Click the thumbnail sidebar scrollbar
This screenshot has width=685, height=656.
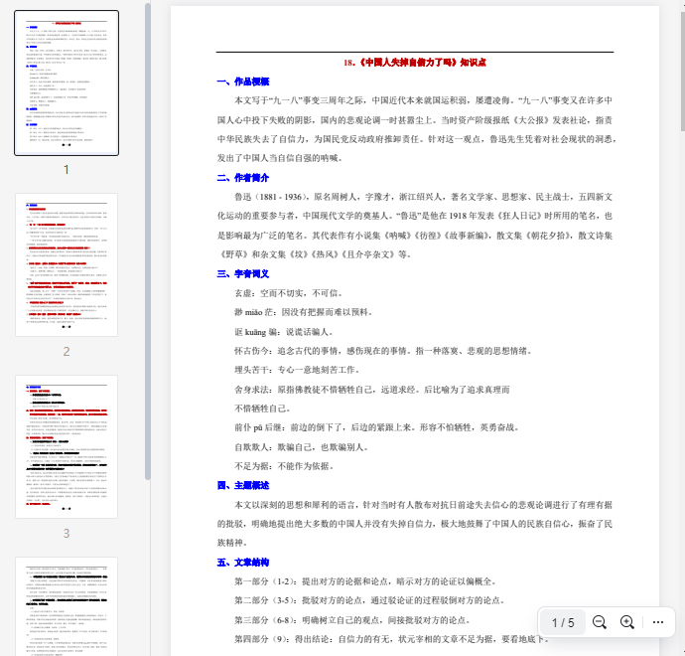(148, 239)
